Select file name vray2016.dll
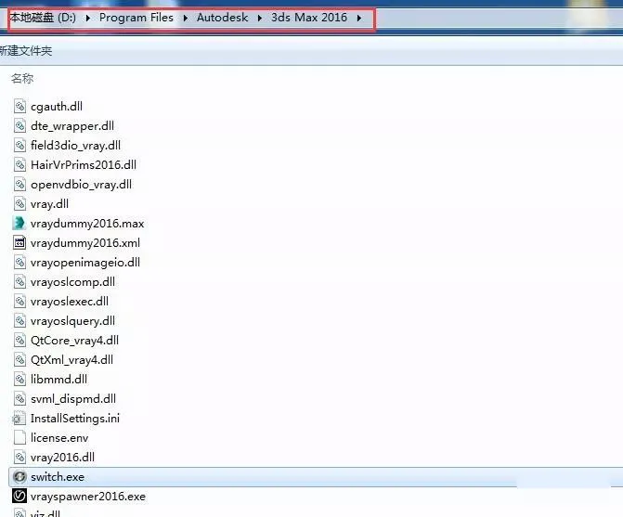623x517 pixels. [x=63, y=457]
